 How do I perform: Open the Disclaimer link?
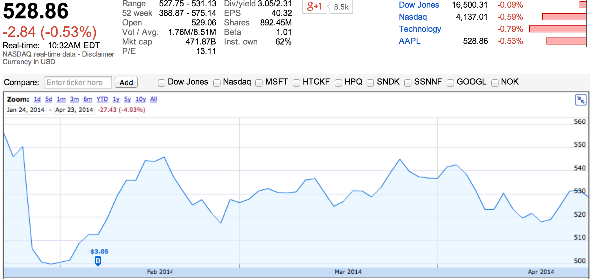98,54
